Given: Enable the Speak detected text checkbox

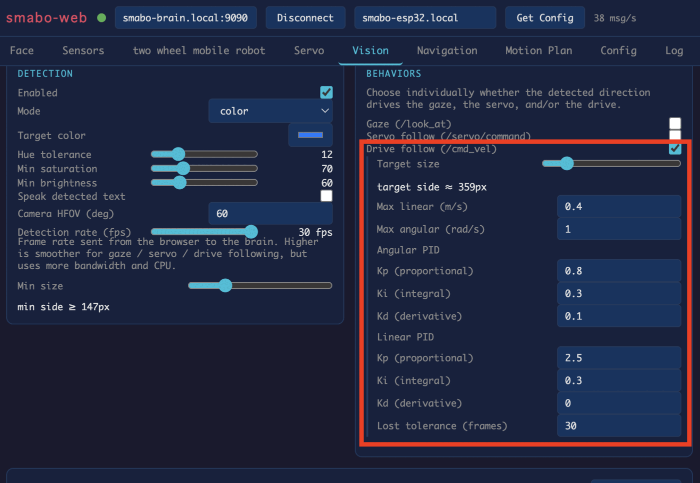Looking at the screenshot, I should pyautogui.click(x=326, y=196).
